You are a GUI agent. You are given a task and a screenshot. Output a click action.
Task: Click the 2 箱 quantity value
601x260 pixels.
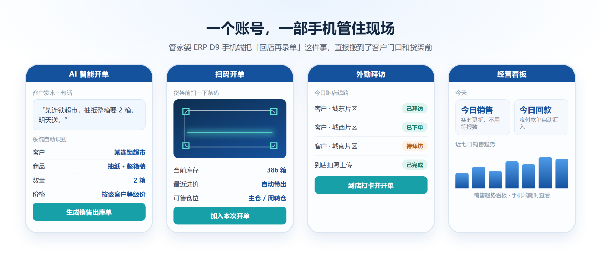pyautogui.click(x=139, y=180)
